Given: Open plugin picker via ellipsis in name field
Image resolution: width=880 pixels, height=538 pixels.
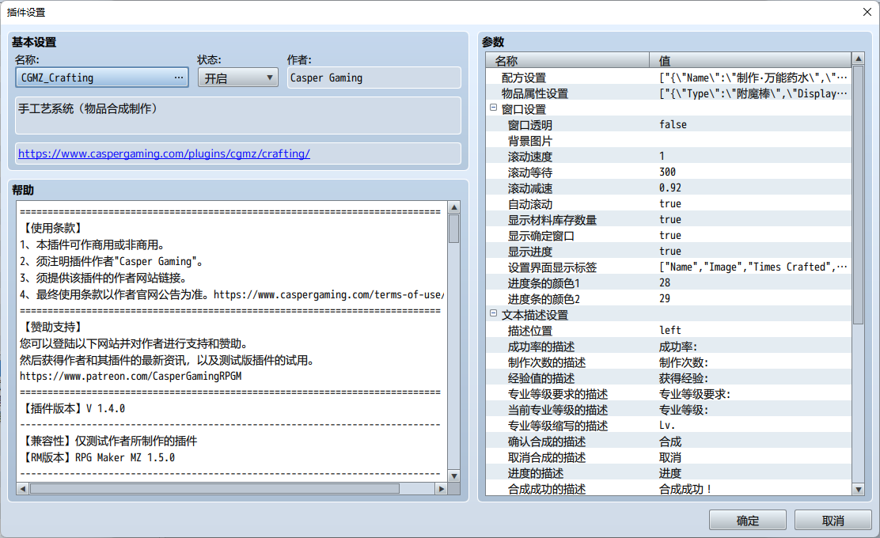Looking at the screenshot, I should coord(179,78).
